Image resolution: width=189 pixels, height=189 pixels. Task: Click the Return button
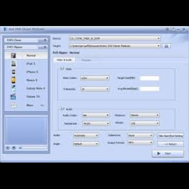pos(170,144)
